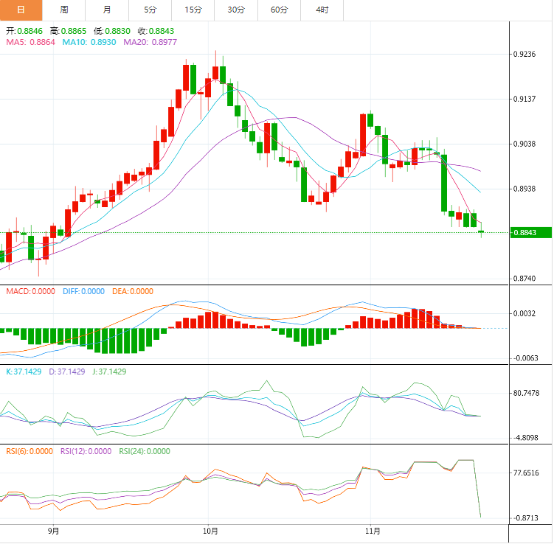Switch to the 5分 interval tab
This screenshot has height=544, width=554.
[150, 10]
